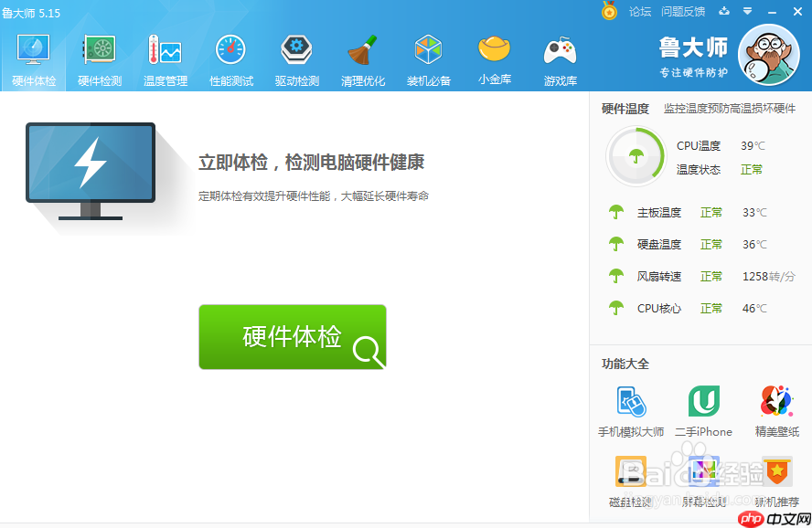Expand the main menu dropdown arrow
Image resolution: width=812 pixels, height=528 pixels.
point(747,12)
